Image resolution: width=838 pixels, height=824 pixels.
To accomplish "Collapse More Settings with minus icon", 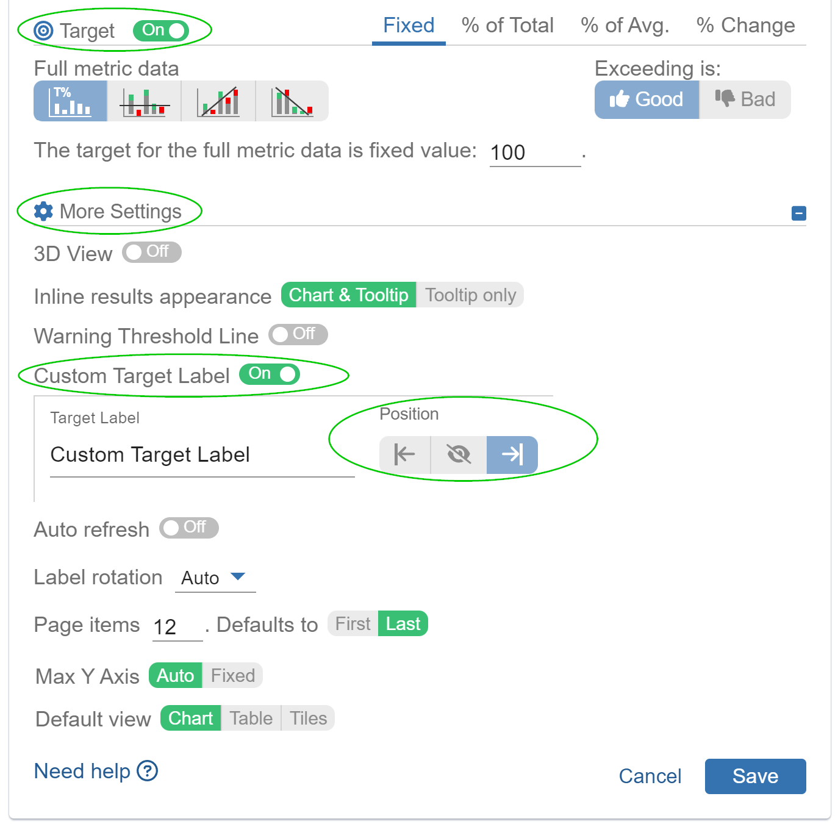I will pos(798,213).
